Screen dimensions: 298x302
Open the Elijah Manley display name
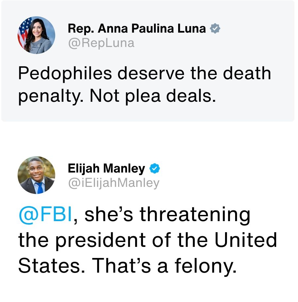click(106, 169)
